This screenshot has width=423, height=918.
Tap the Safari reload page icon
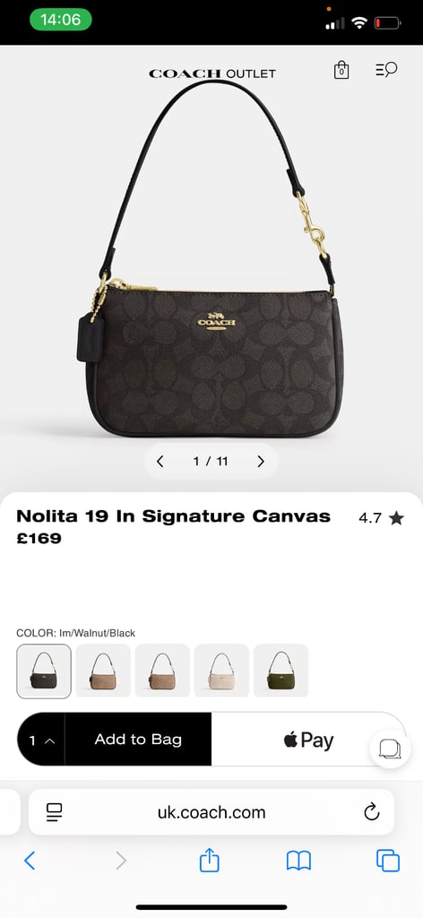click(372, 811)
